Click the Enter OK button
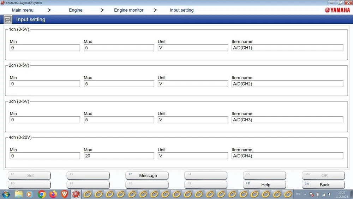 point(323,175)
